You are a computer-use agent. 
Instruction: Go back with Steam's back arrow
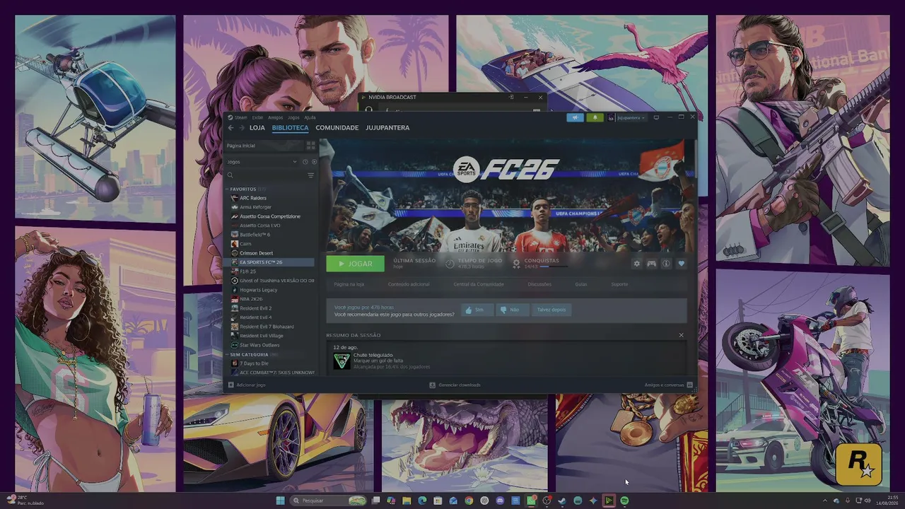pos(230,128)
